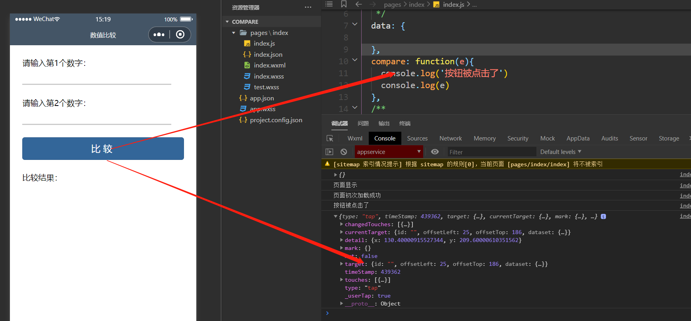The width and height of the screenshot is (691, 321).
Task: Navigate forward with the right arrow
Action: pos(372,4)
